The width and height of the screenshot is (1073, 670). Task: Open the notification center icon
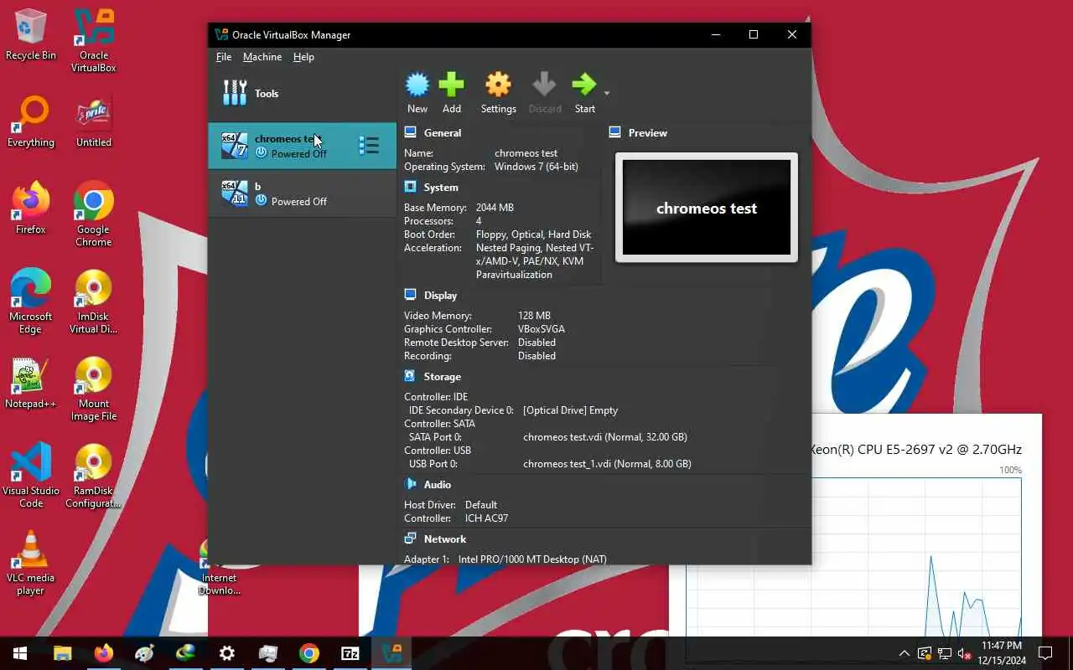[1045, 653]
